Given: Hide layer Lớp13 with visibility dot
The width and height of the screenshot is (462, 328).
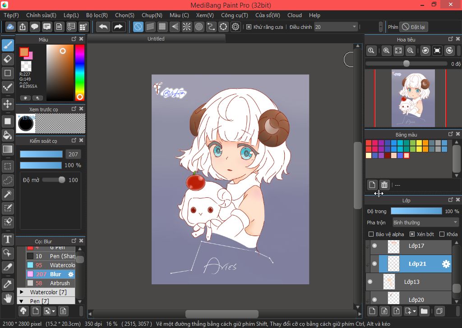Looking at the screenshot, I should [x=370, y=282].
